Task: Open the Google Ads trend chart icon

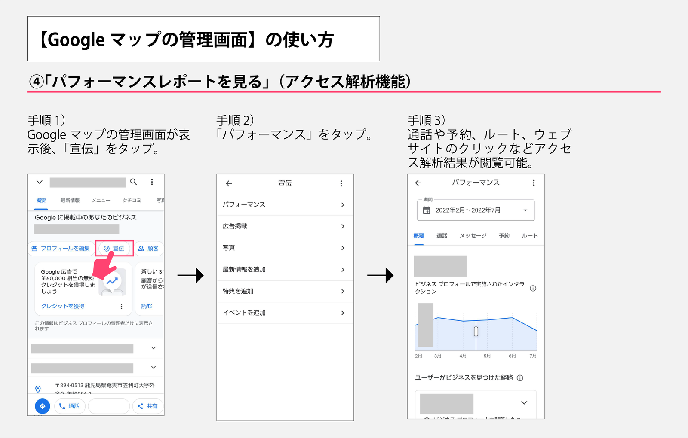Action: [x=112, y=281]
